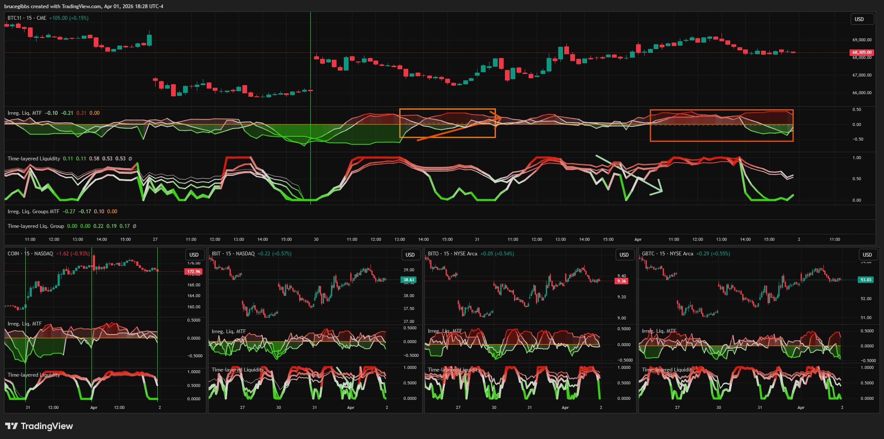Open the USD currency selector on GBTC chart

coord(867,255)
